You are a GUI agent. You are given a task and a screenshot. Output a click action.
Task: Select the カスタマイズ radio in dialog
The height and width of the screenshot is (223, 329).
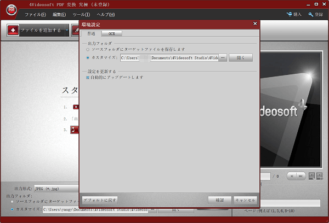coord(88,57)
